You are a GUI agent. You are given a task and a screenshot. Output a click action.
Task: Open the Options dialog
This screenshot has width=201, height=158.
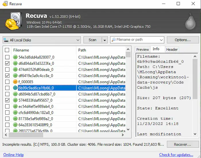pos(183,40)
